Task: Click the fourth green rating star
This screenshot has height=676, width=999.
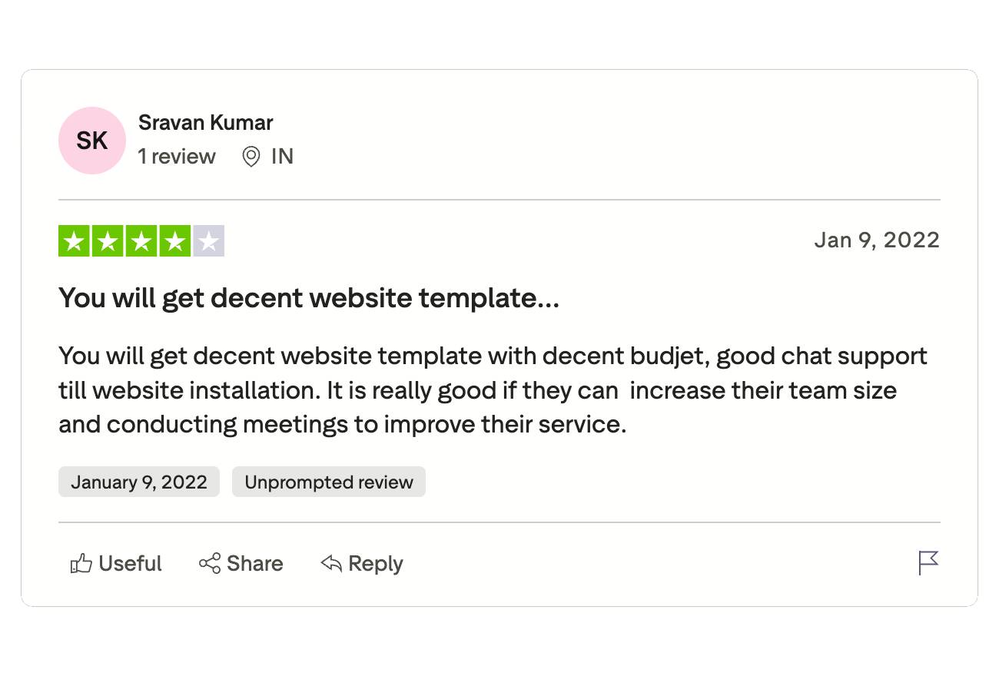Action: pos(175,241)
